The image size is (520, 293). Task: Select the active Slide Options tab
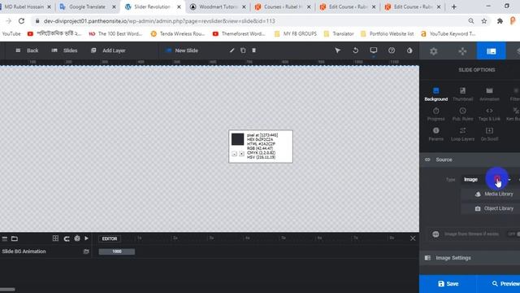[x=491, y=51]
